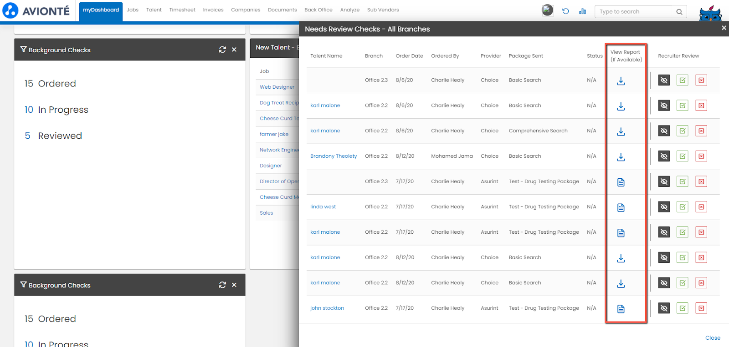Click the Type to search field
This screenshot has height=347, width=729.
pyautogui.click(x=636, y=12)
